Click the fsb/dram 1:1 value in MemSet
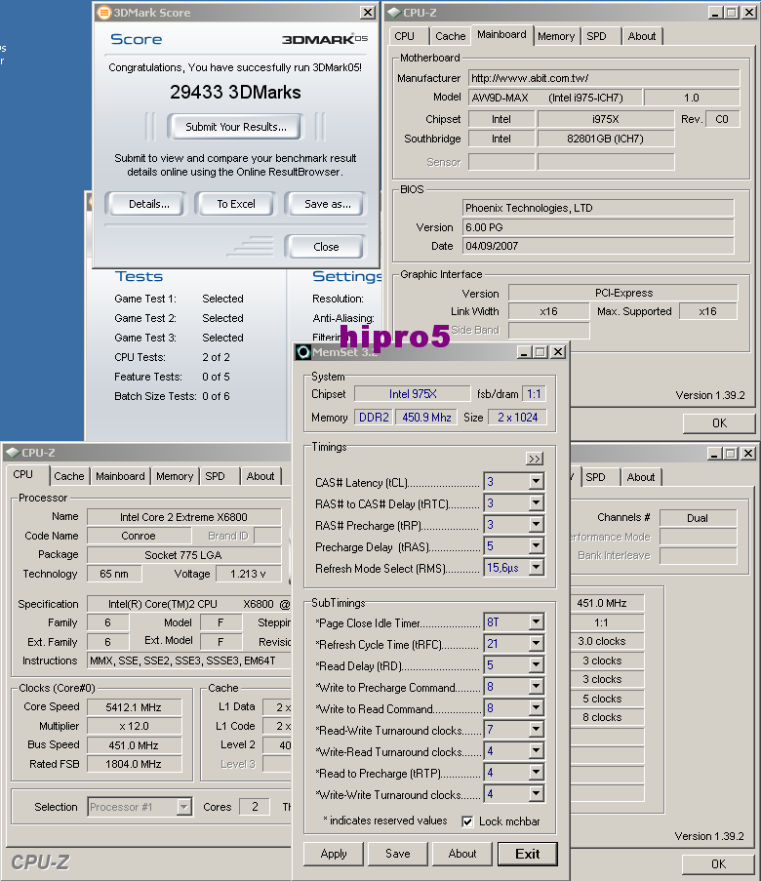 click(534, 394)
